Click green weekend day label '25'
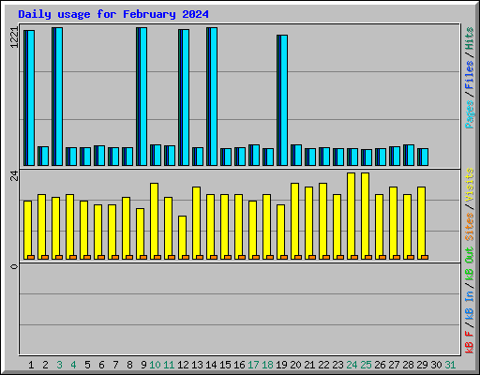The width and height of the screenshot is (480, 375). coord(366,365)
